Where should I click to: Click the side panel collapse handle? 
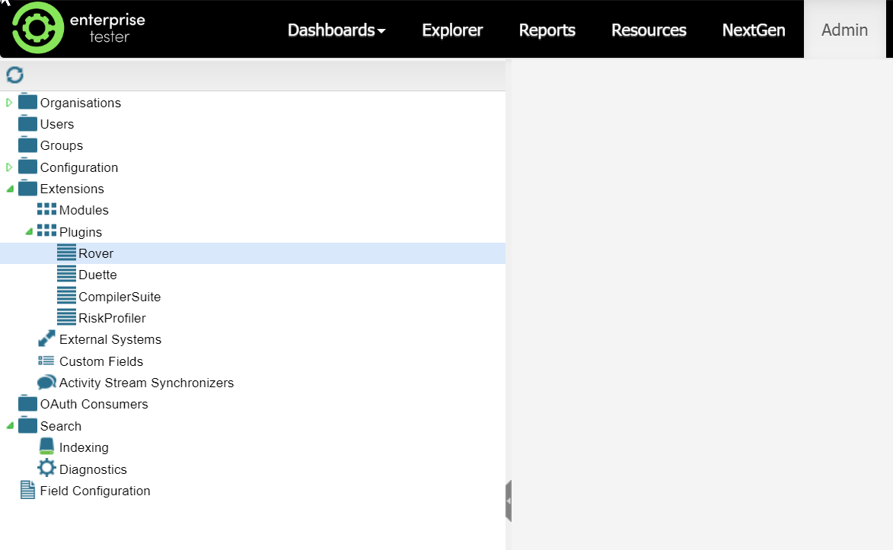(x=509, y=501)
